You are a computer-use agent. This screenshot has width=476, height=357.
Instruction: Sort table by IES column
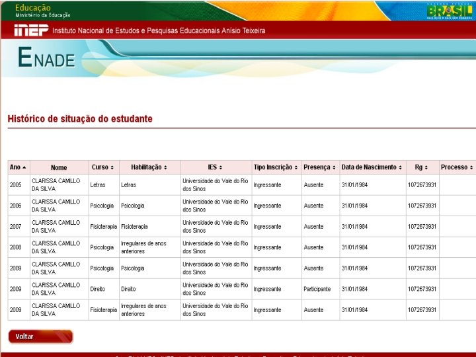[216, 167]
